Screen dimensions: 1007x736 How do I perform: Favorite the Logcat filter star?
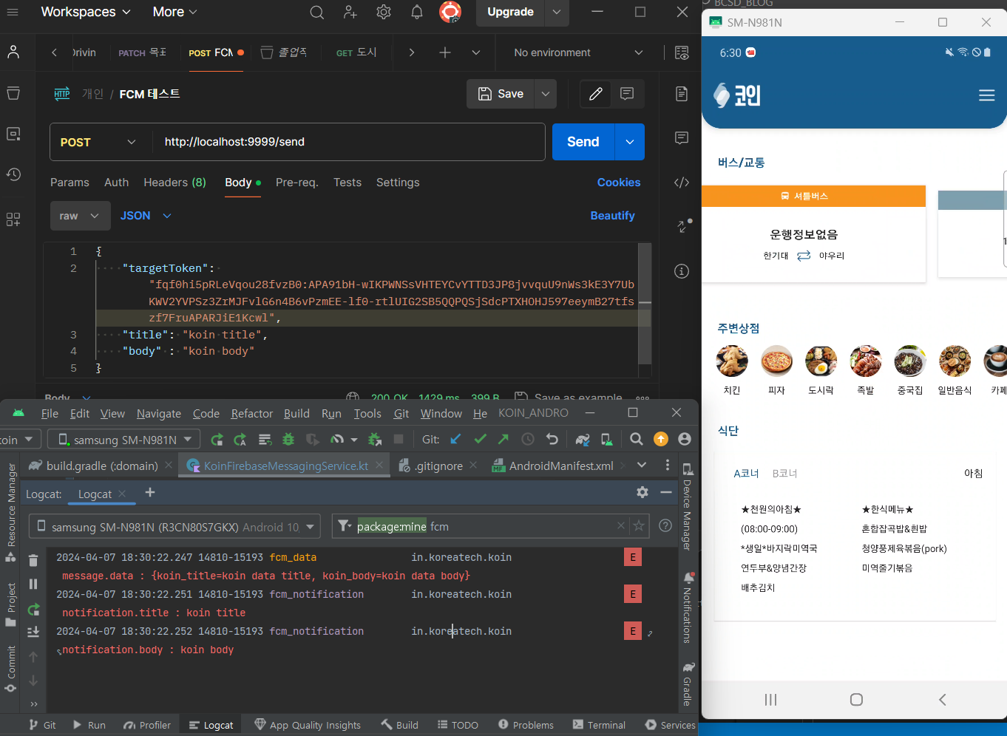click(639, 526)
